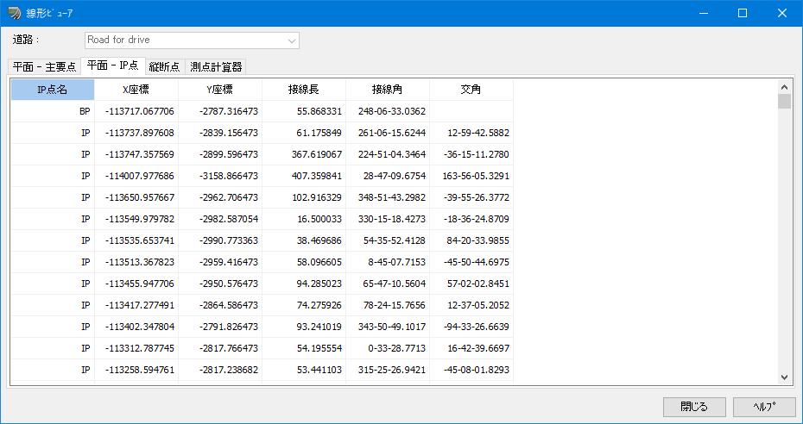
Task: Select the cell with value 367.619067
Action: coord(304,154)
